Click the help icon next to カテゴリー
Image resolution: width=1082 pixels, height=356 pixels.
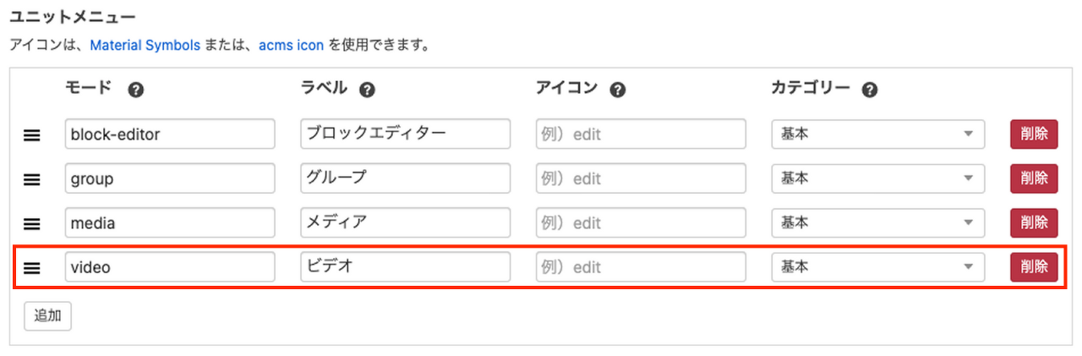870,90
